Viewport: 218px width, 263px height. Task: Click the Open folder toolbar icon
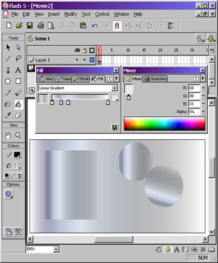19,26
